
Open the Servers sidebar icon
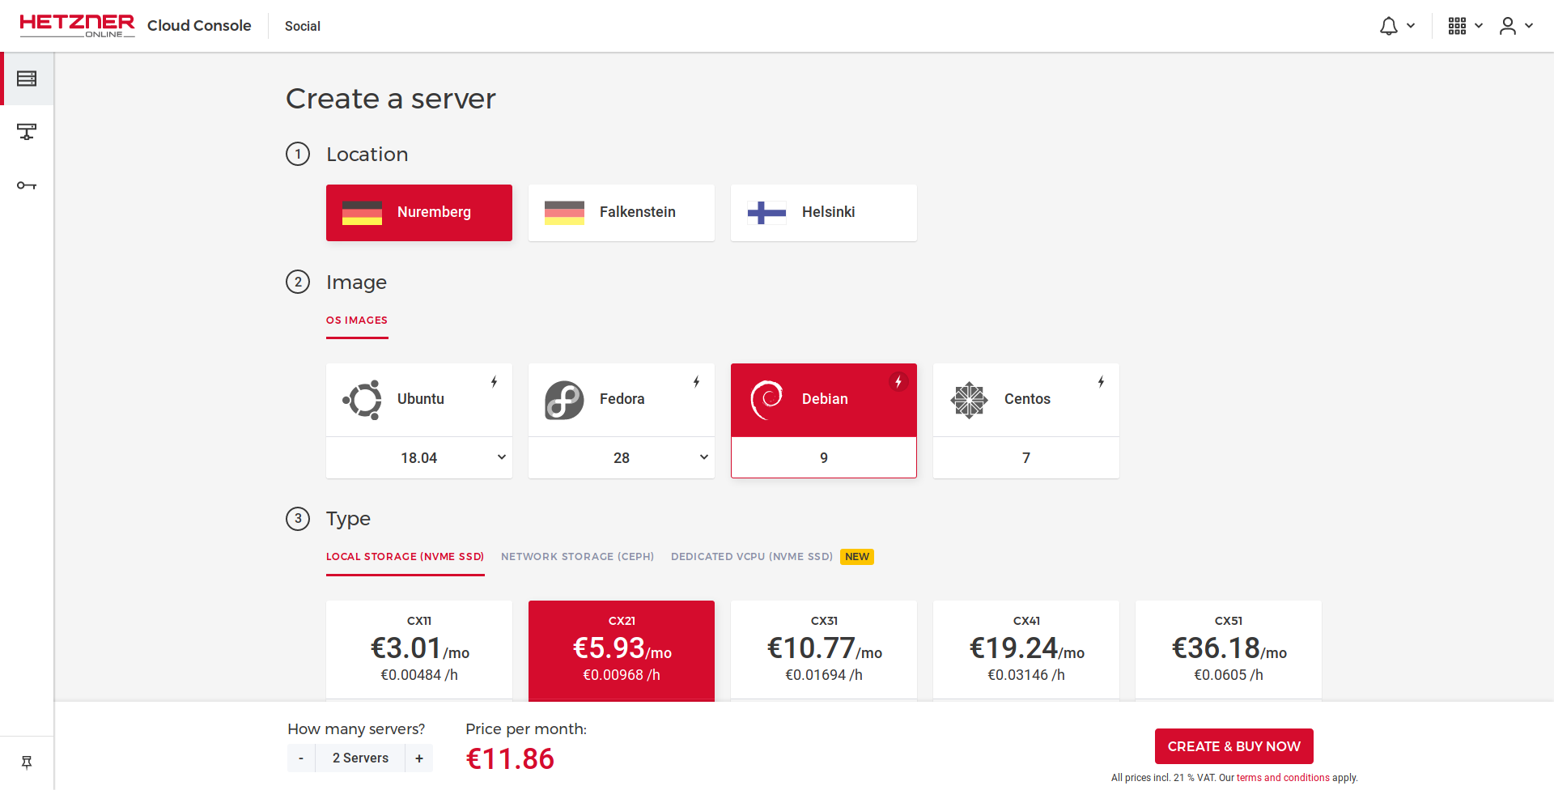[27, 79]
